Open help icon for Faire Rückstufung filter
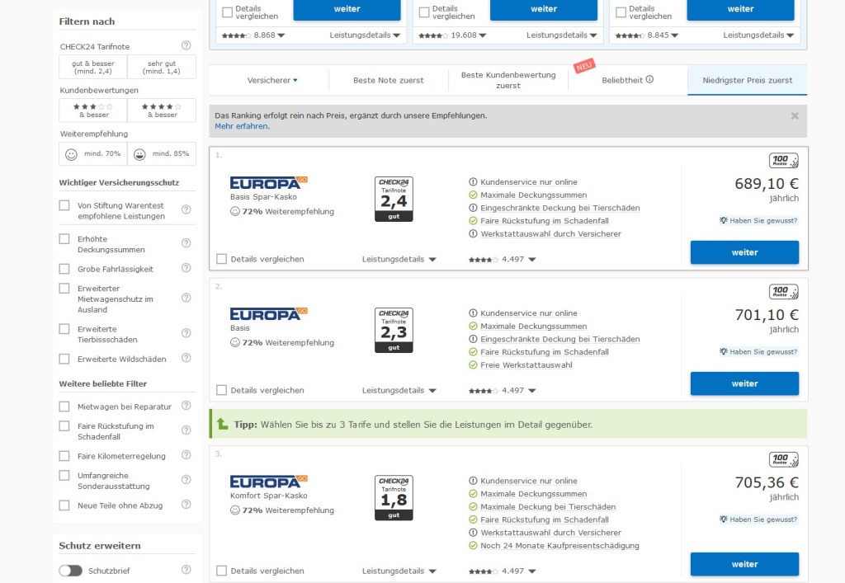The image size is (845, 583). point(186,430)
